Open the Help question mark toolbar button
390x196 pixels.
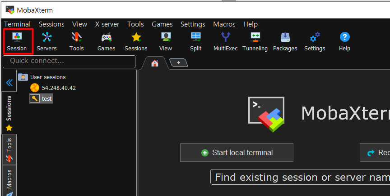344,41
